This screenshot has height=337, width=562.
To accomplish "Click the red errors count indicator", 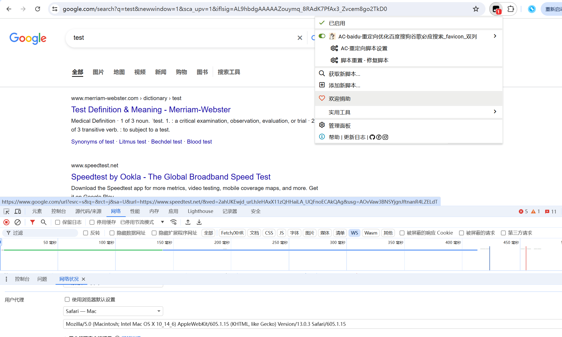I will pos(523,211).
